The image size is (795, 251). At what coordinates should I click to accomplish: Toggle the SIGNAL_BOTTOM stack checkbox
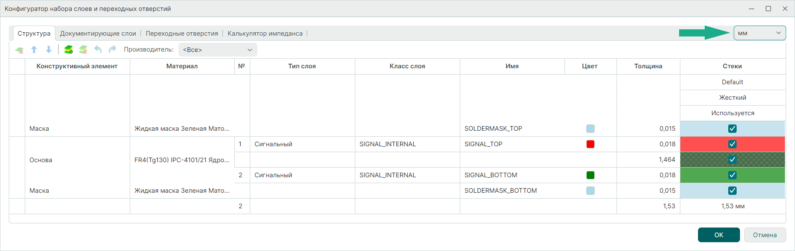[x=732, y=175]
